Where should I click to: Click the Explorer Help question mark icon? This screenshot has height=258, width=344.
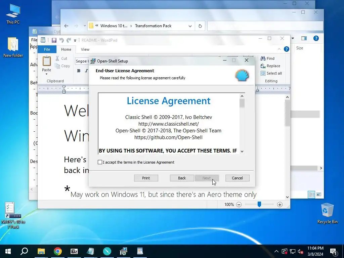pyautogui.click(x=316, y=38)
